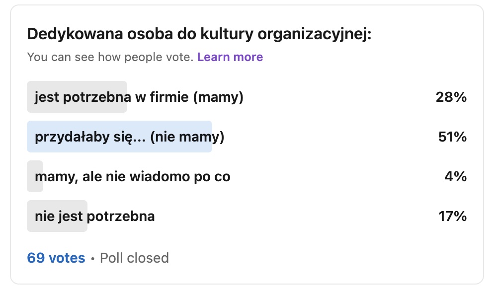Click the highlighted blue vote bar
The height and width of the screenshot is (290, 494).
click(x=119, y=137)
